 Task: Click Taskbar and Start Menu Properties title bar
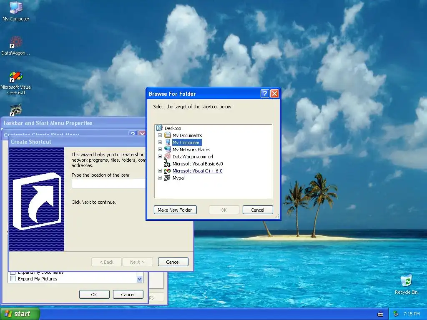pyautogui.click(x=73, y=123)
